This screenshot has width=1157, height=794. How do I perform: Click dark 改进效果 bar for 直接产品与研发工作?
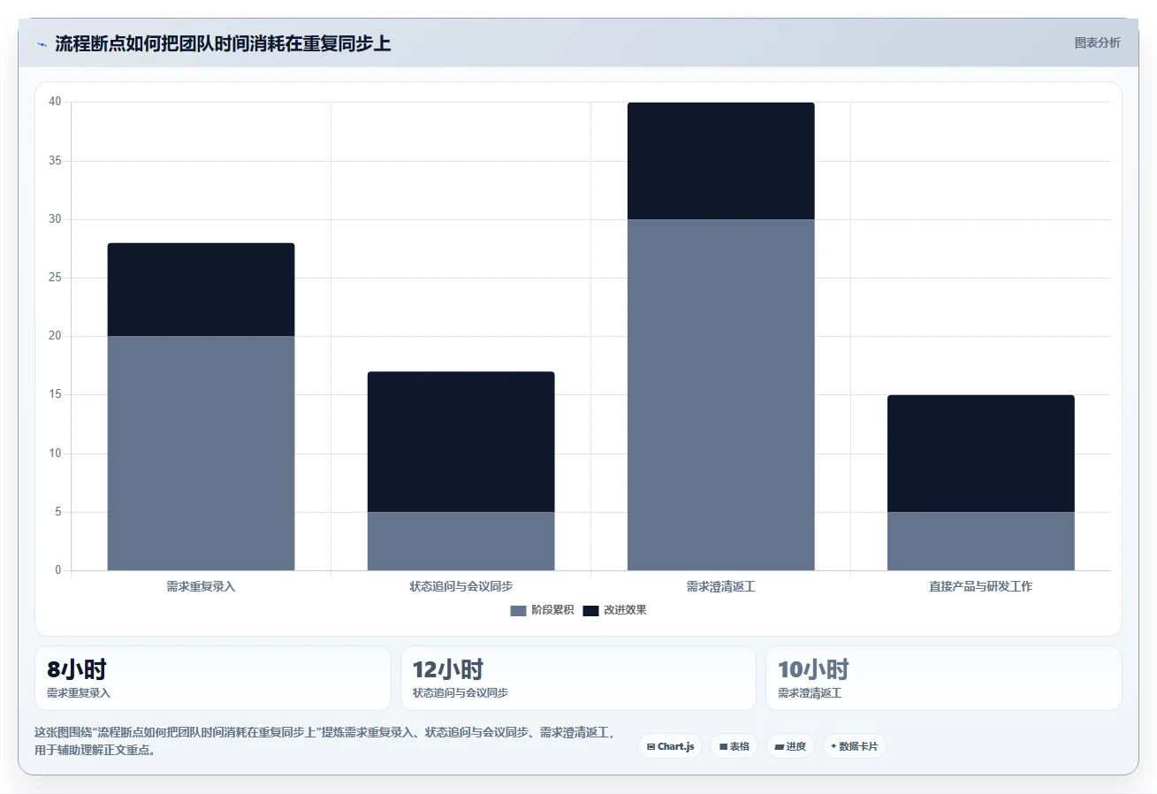click(x=980, y=454)
